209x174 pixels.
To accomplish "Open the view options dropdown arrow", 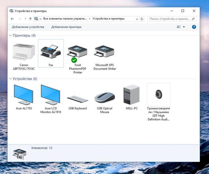I will (184, 27).
